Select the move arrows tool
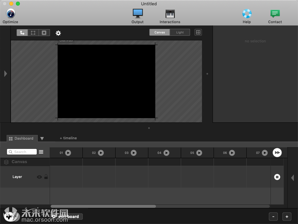Image resolution: width=298 pixels, height=224 pixels. click(x=22, y=33)
